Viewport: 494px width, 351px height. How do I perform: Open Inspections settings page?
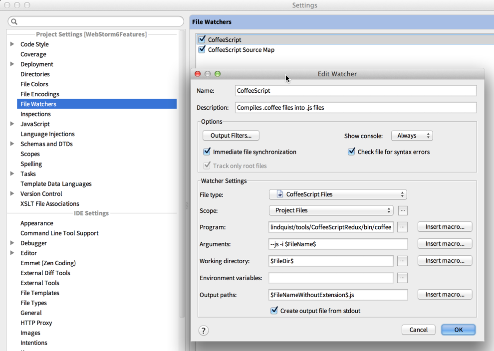[x=35, y=114]
